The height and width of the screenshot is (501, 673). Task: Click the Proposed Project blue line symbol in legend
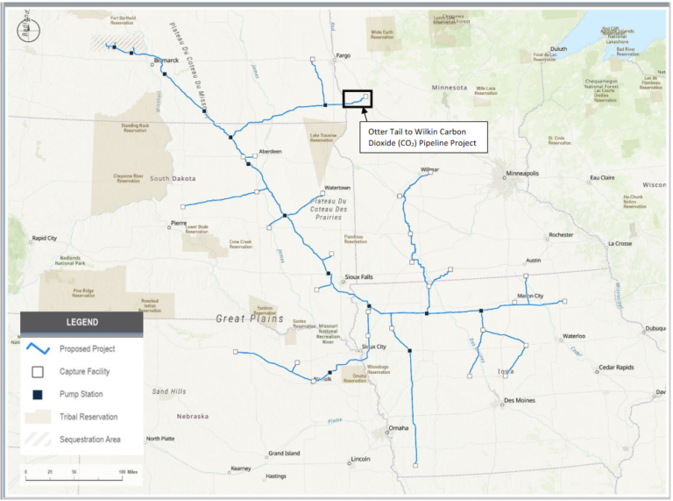(x=39, y=347)
